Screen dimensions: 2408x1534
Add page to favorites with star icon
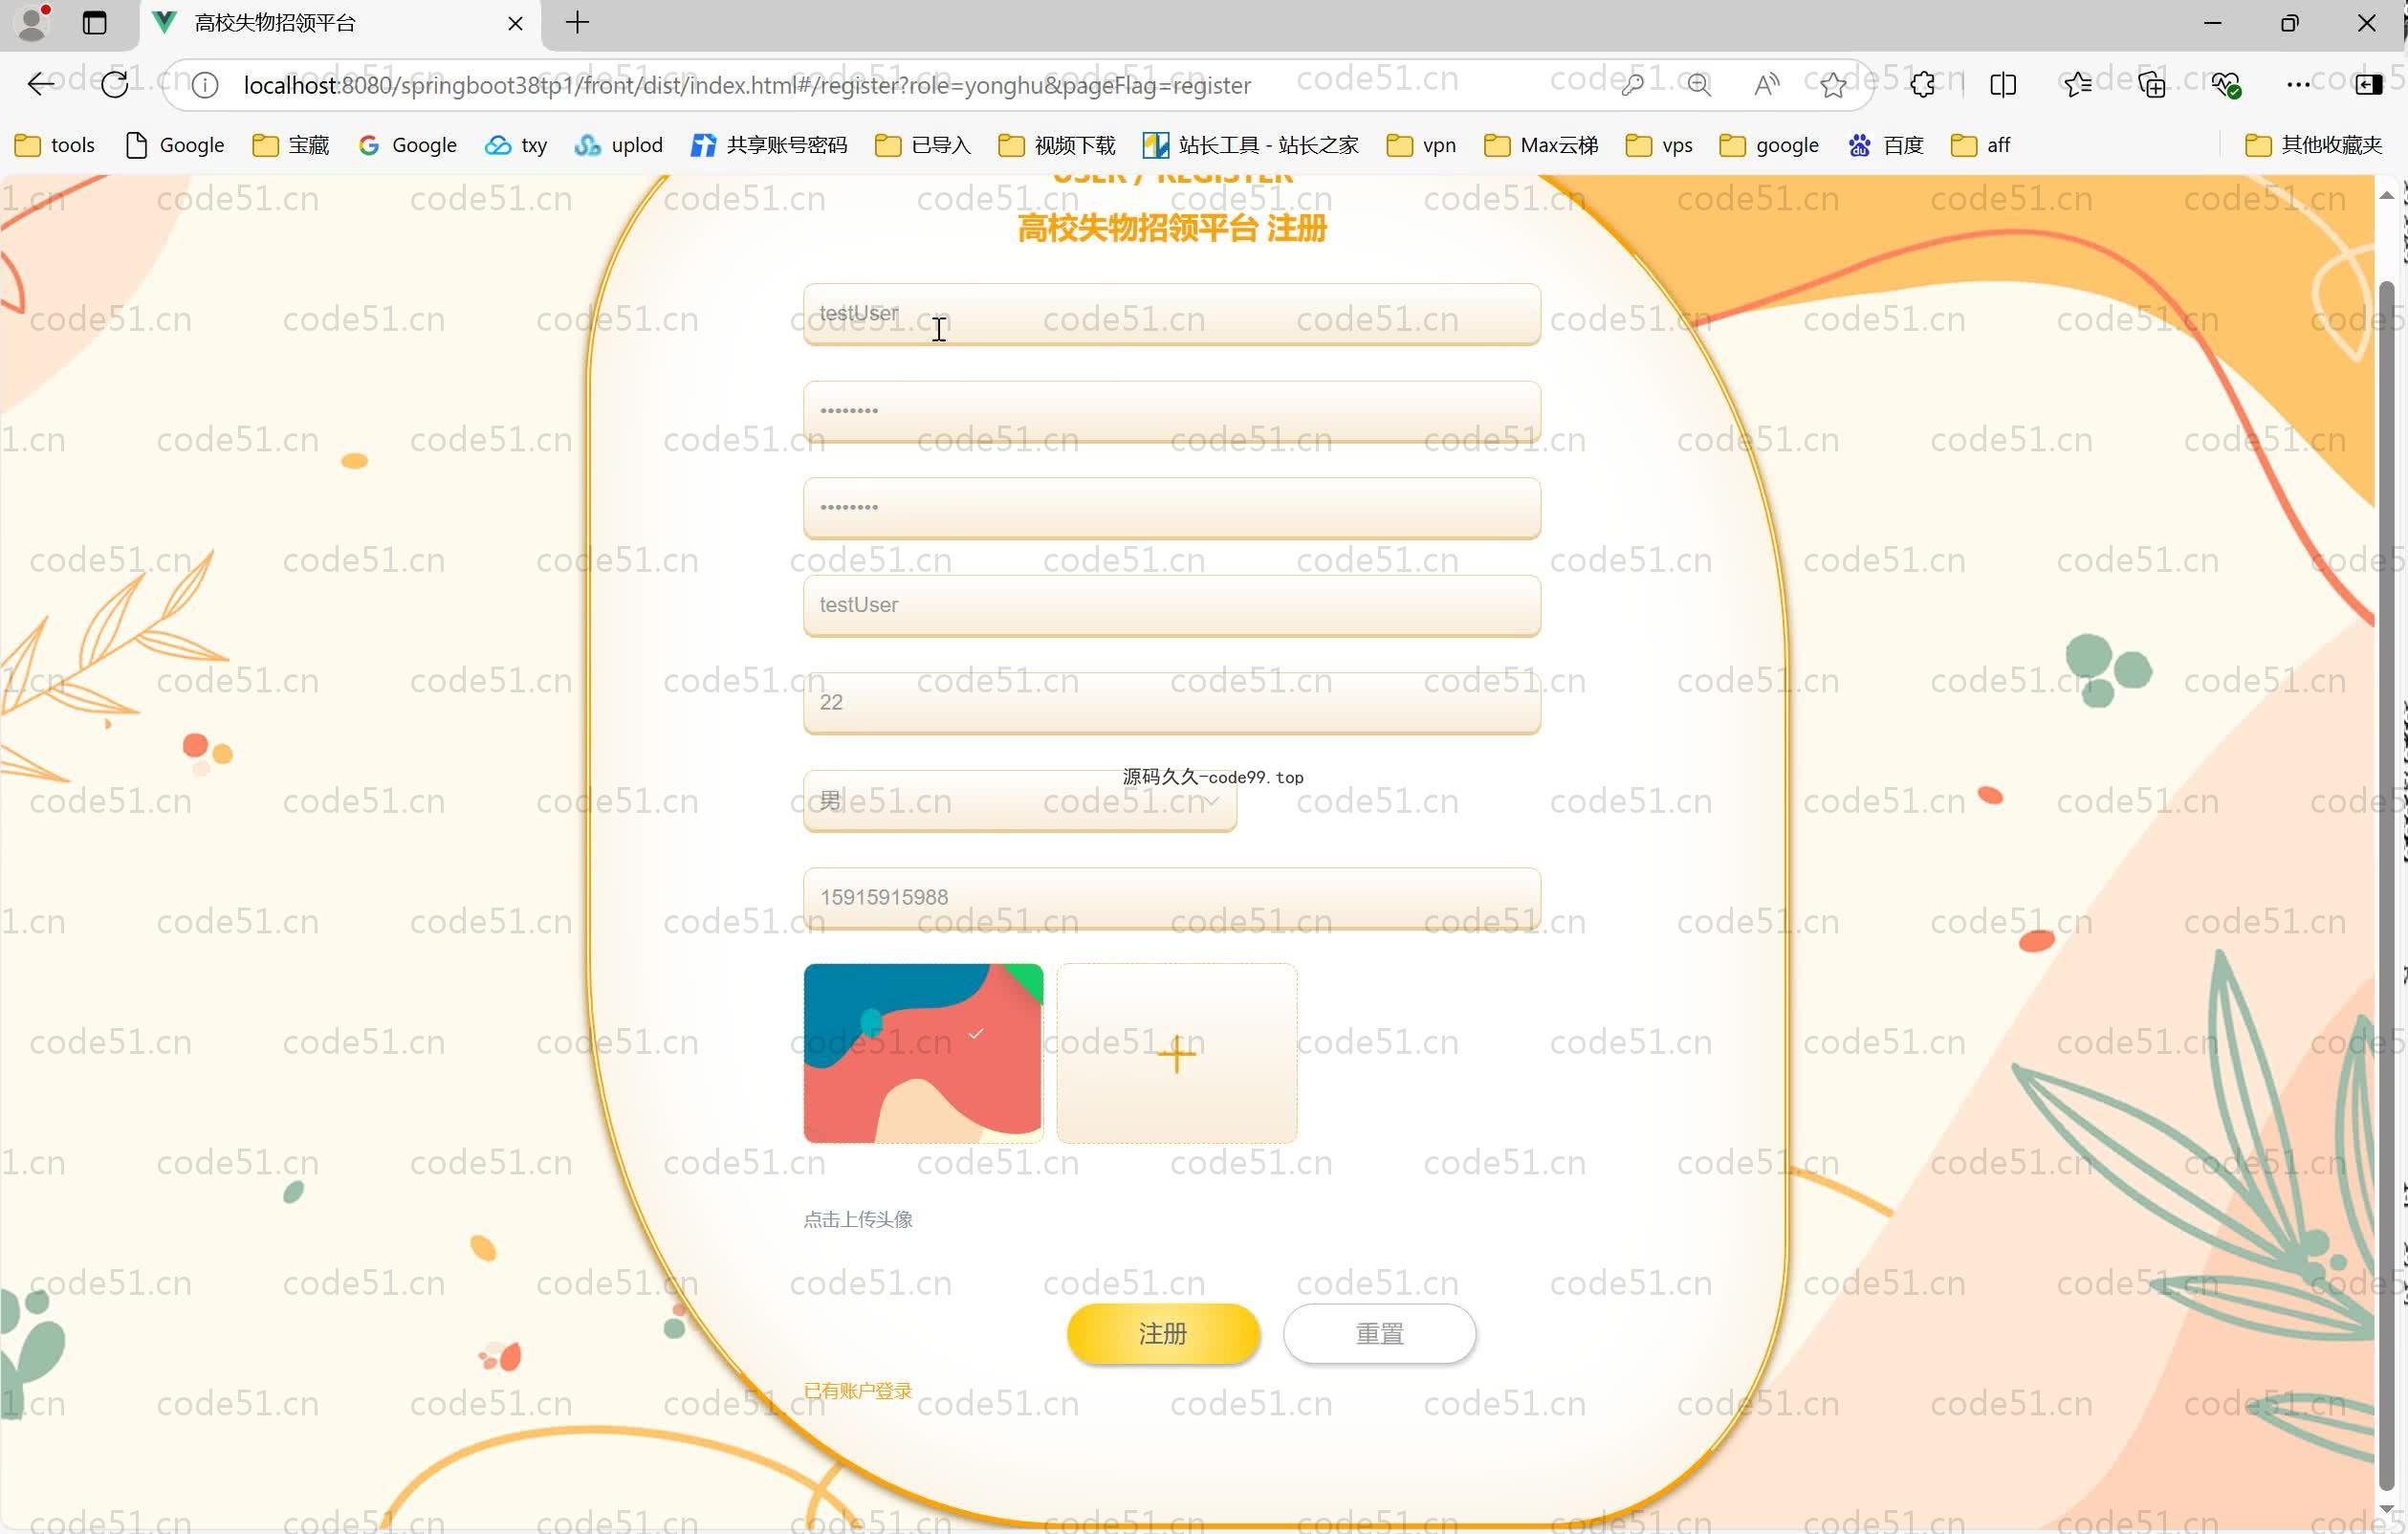point(1833,85)
